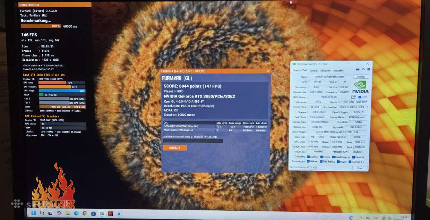Click the Demo monitor title bar
430x220 pixels.
tap(54, 5)
